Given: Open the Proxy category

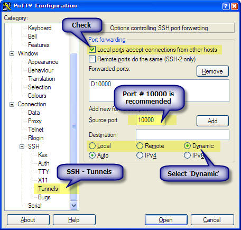Looking at the screenshot, I should point(35,121).
